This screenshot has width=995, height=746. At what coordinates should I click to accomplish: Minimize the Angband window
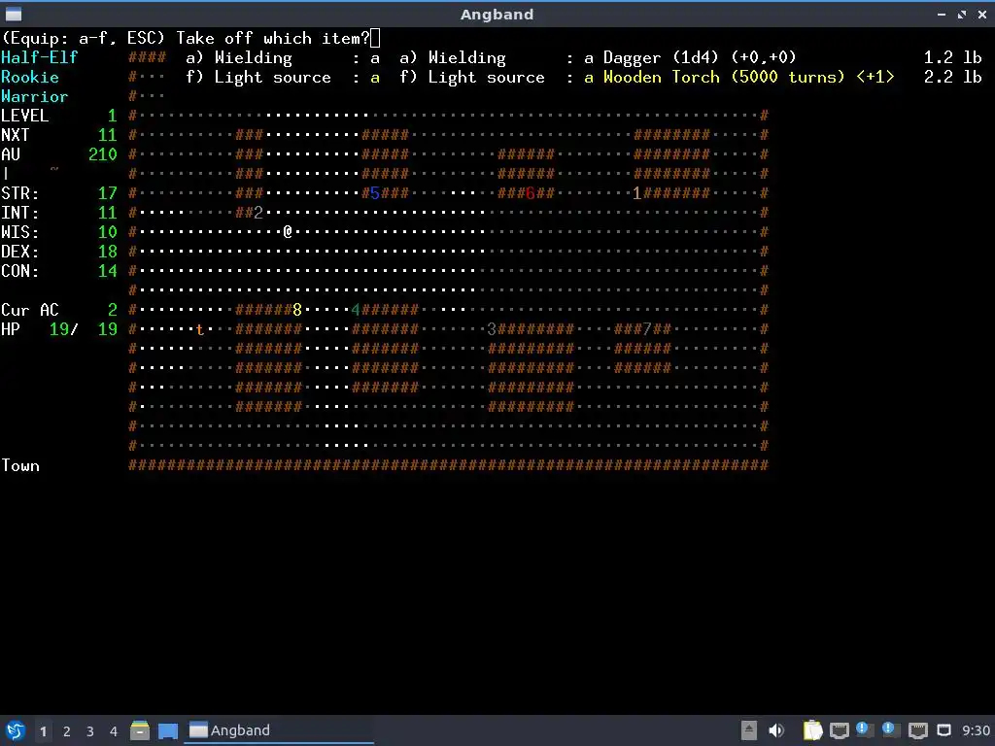[942, 14]
